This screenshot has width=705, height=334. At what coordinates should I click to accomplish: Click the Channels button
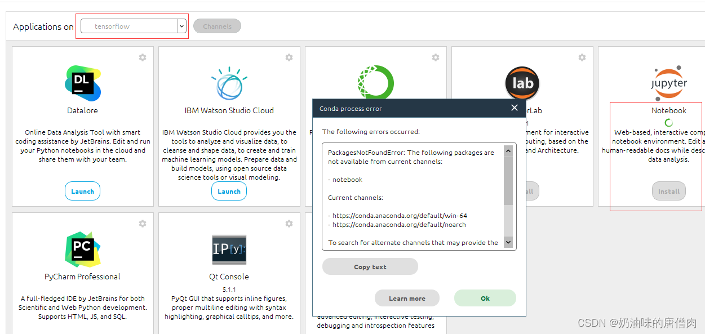[217, 26]
